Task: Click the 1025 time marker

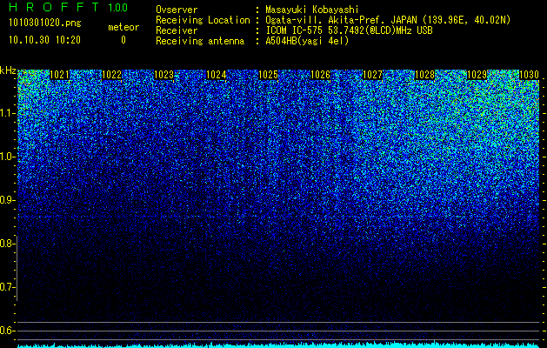Action: [268, 75]
